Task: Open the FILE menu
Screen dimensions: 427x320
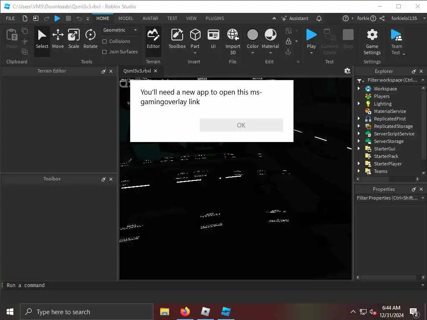Action: [x=10, y=18]
